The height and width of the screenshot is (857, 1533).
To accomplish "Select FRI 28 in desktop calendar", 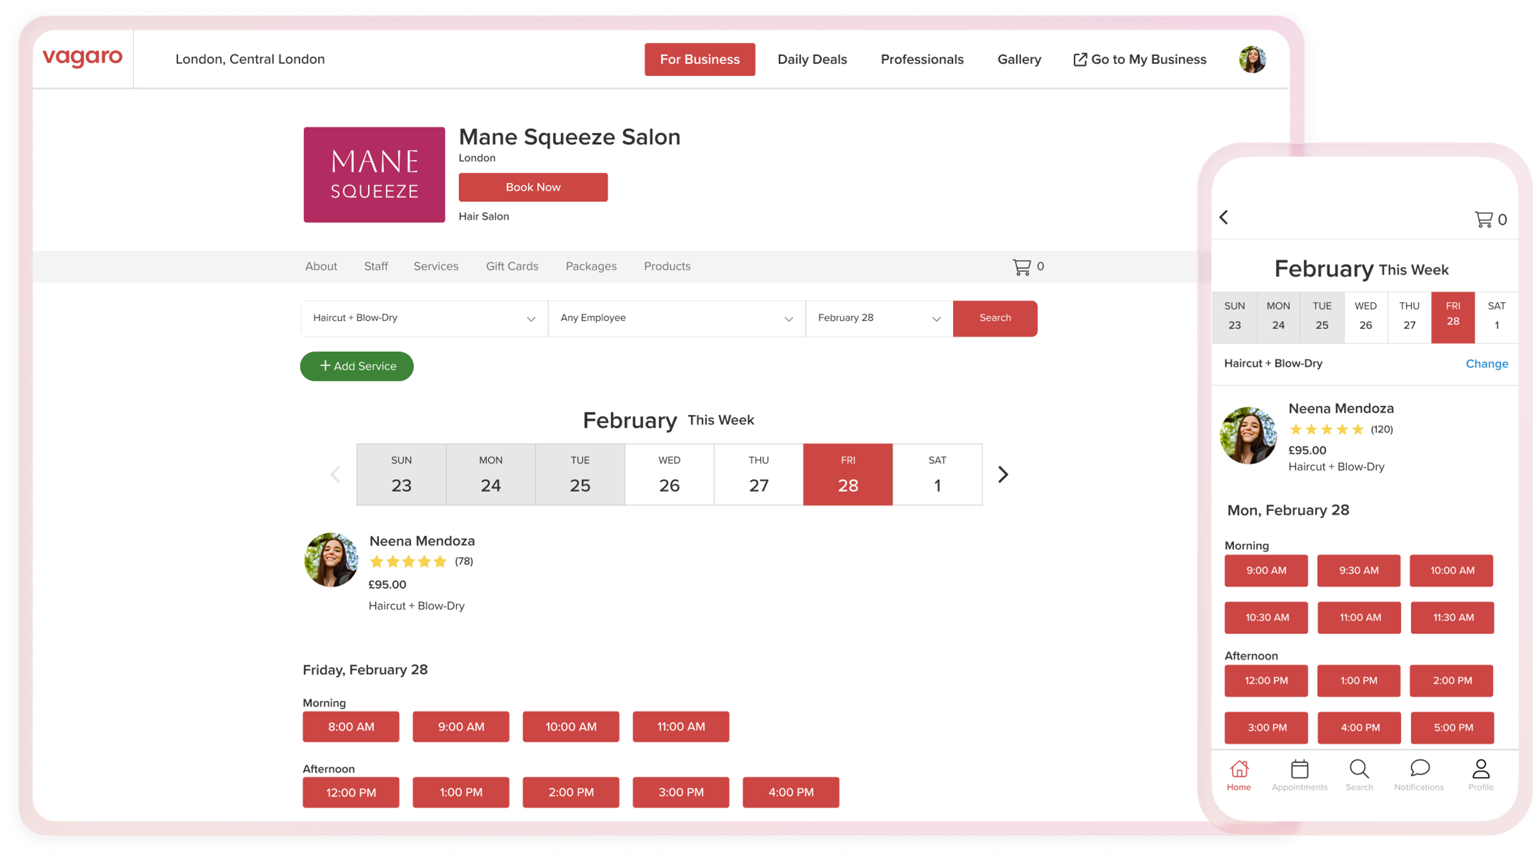I will 848,474.
